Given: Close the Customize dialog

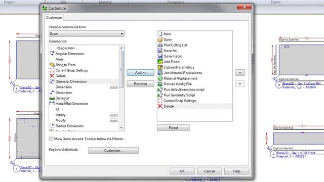Looking at the screenshot, I should pyautogui.click(x=244, y=7).
